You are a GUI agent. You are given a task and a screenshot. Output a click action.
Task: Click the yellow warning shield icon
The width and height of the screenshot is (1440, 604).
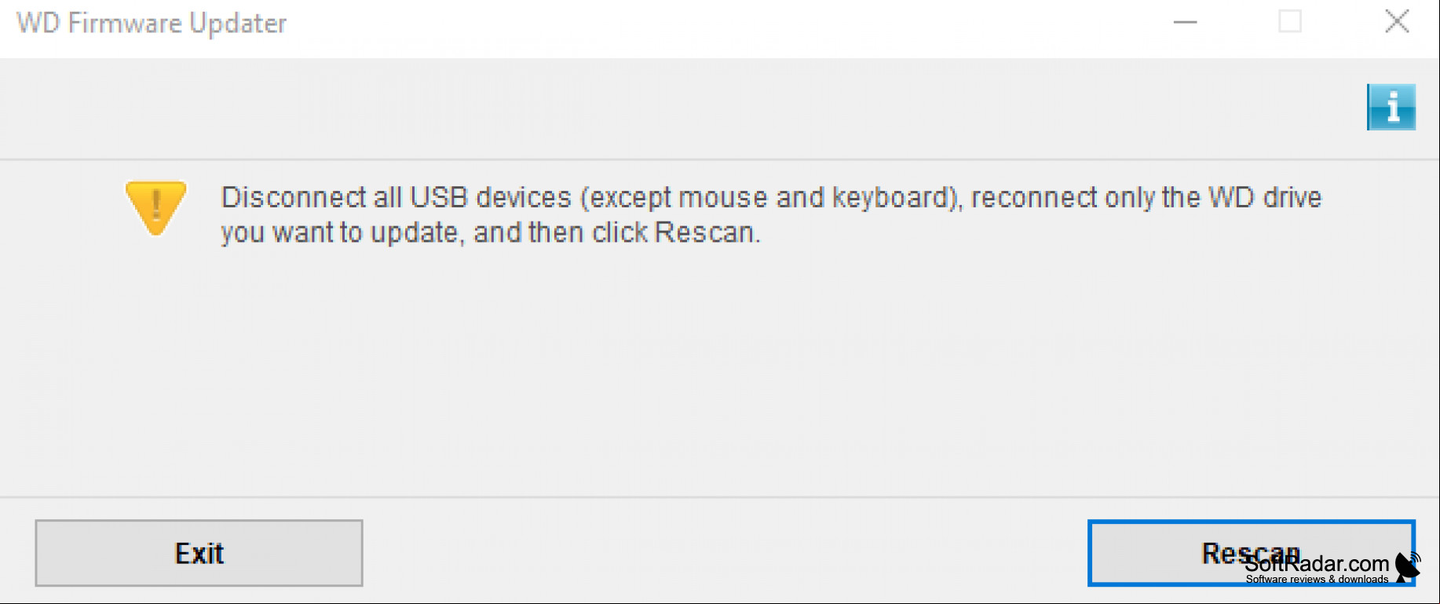pos(156,207)
